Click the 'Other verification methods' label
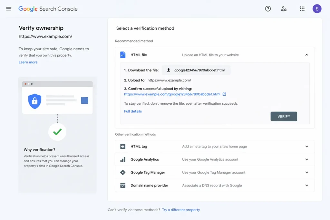This screenshot has width=330, height=220. (135, 134)
